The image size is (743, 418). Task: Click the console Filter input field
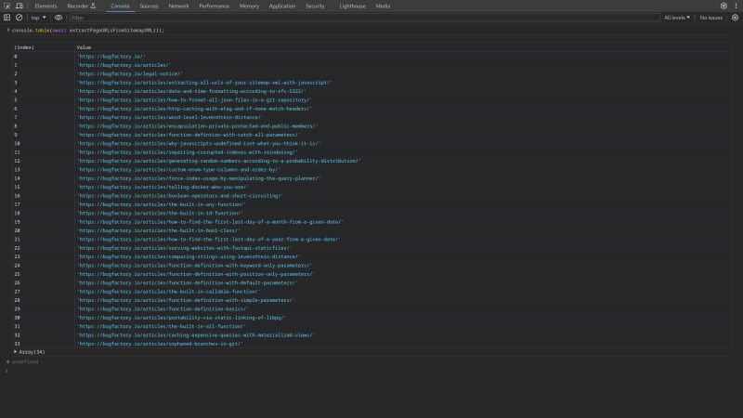click(364, 18)
